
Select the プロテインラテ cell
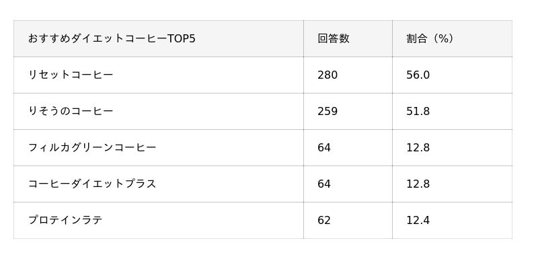click(x=159, y=220)
